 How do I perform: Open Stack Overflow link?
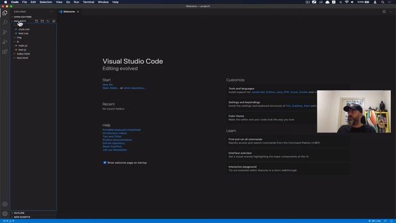(x=112, y=146)
